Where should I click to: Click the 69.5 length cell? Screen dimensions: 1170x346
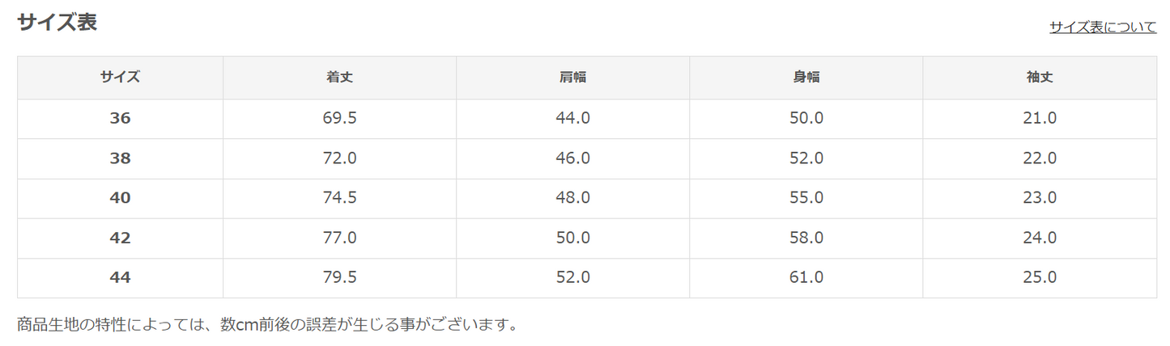coord(339,118)
